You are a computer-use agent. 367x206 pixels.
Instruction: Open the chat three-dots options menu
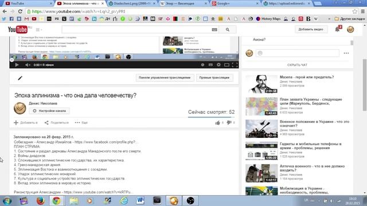(x=346, y=53)
